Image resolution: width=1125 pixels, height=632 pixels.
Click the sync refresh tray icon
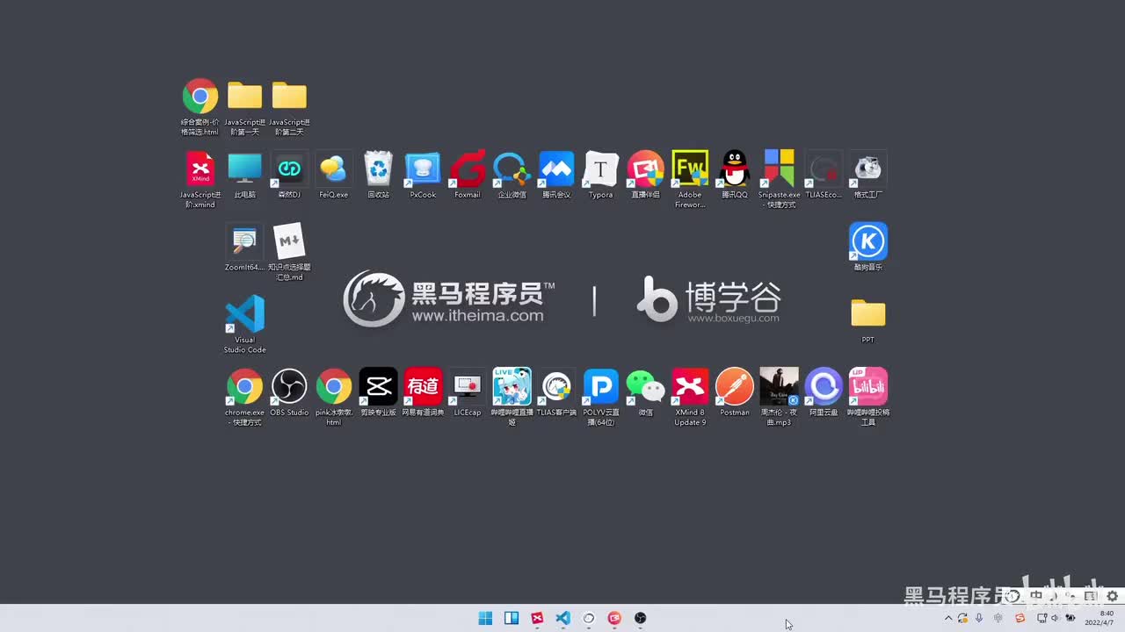(962, 618)
